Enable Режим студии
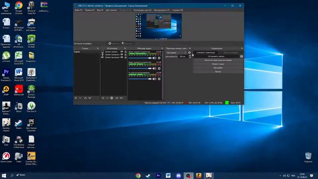The height and width of the screenshot is (179, 318). point(218,64)
